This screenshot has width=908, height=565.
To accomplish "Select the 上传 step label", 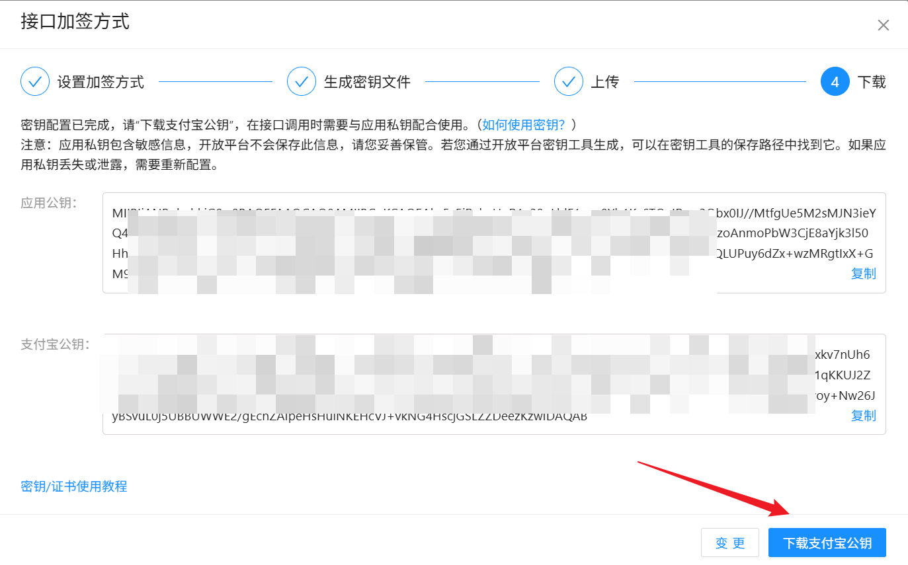I will (x=604, y=83).
